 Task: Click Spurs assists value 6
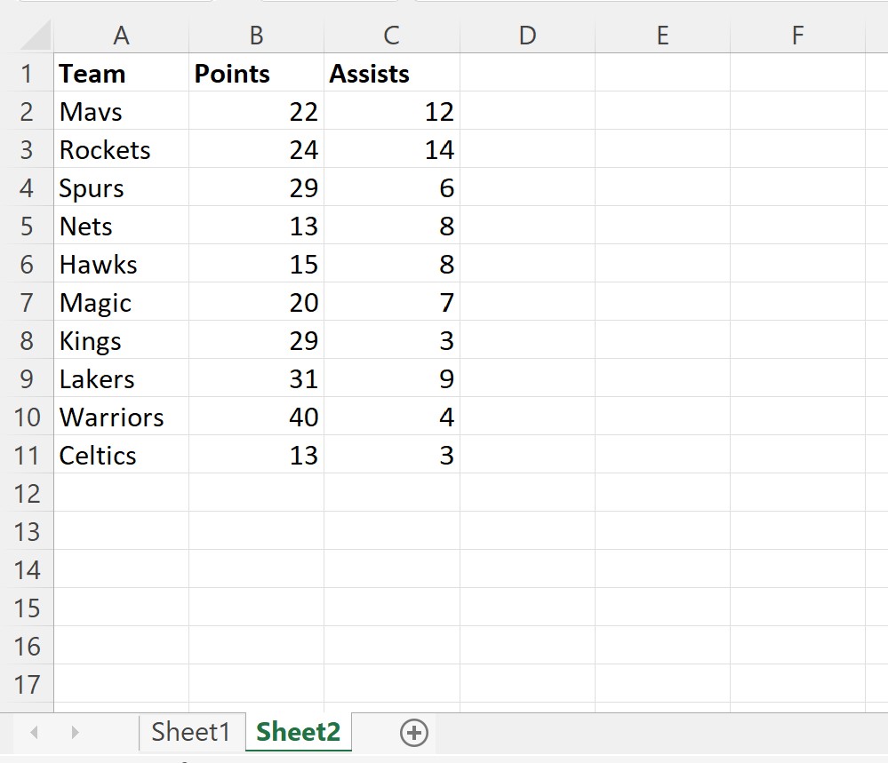(x=392, y=187)
